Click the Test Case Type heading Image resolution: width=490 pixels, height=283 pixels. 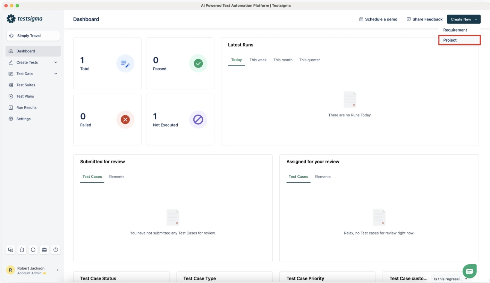pos(200,278)
